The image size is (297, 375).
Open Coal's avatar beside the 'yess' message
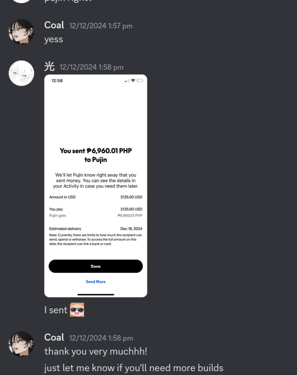[21, 32]
